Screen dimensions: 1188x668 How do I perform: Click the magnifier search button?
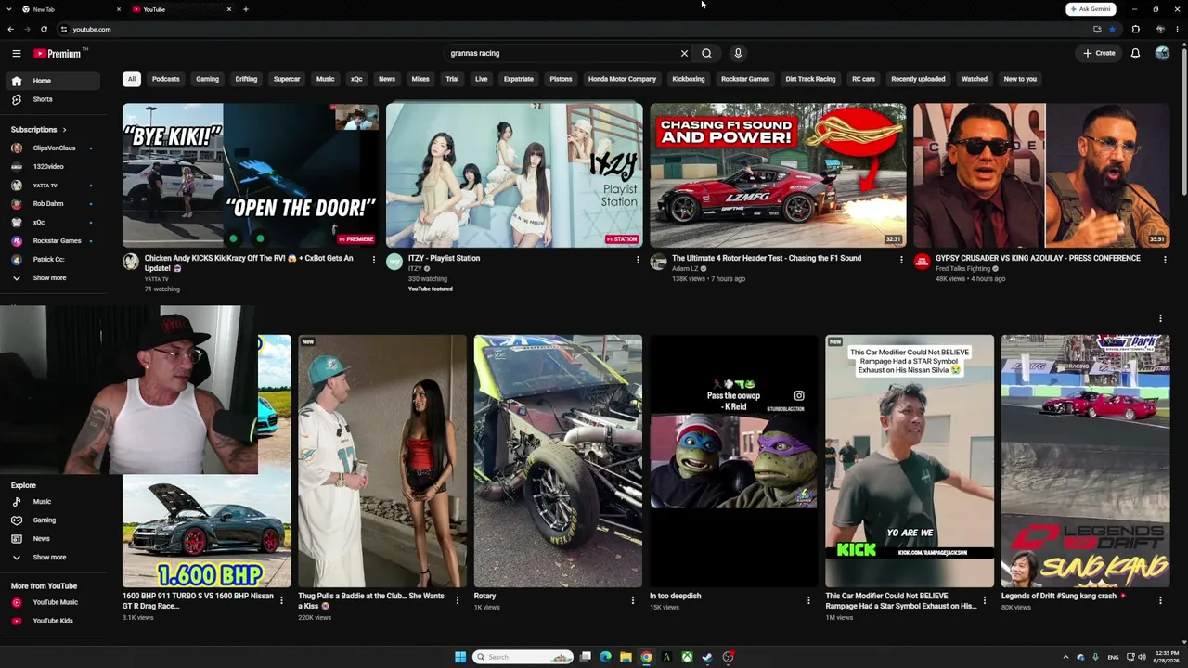point(706,54)
